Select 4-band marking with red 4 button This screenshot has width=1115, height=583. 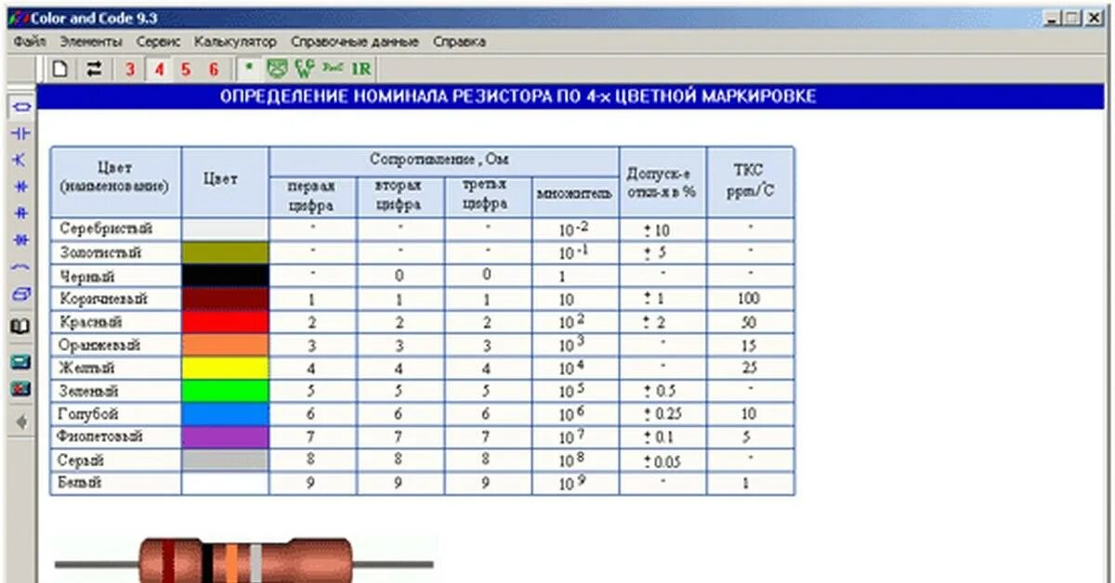tap(159, 69)
